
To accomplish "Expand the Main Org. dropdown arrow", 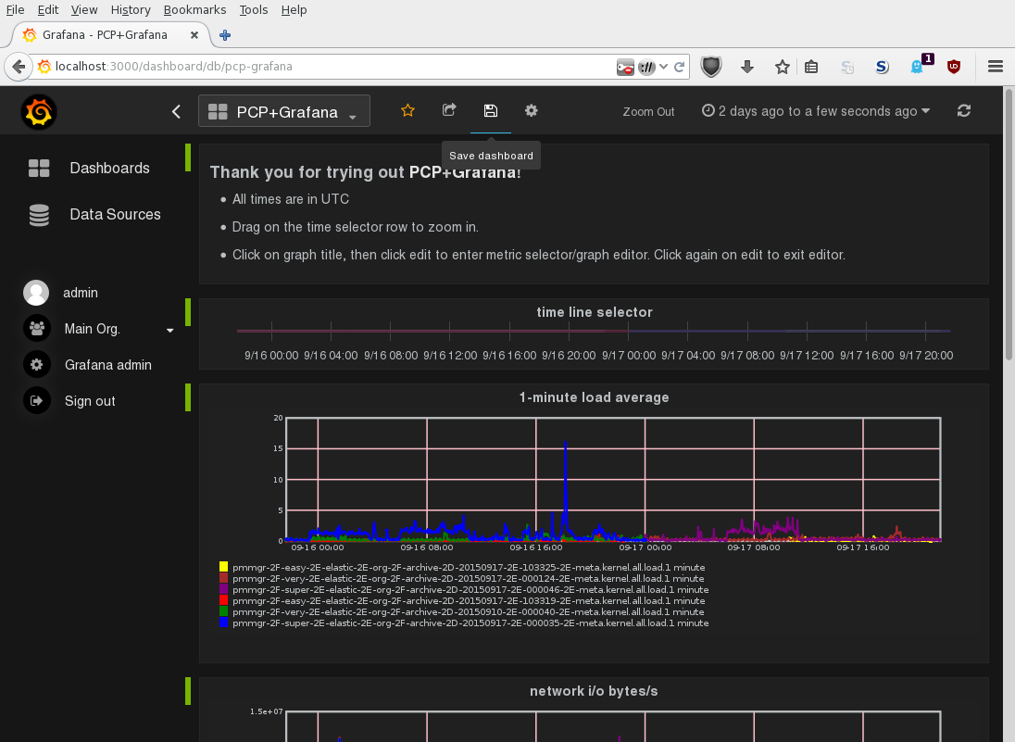I will tap(169, 330).
